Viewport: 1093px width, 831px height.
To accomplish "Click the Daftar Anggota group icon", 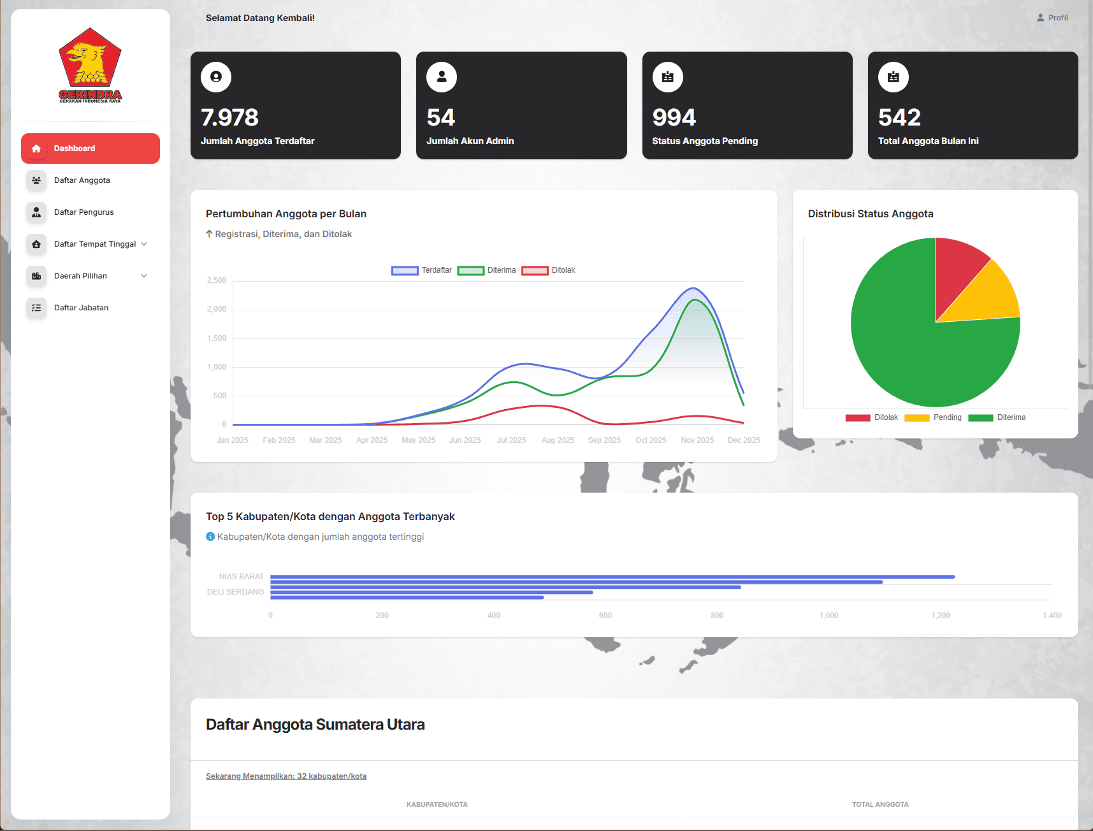I will tap(36, 180).
